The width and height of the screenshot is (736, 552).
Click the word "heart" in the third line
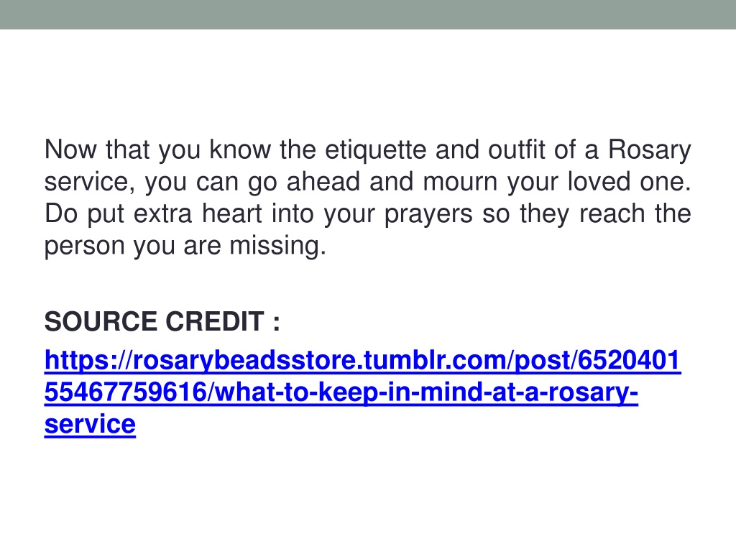232,213
